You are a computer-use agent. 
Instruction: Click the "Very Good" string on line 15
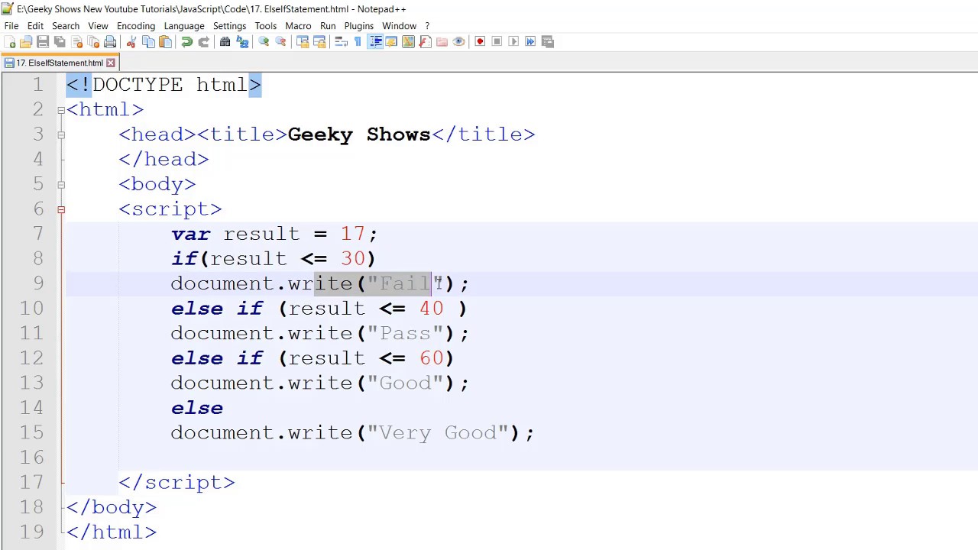click(438, 432)
